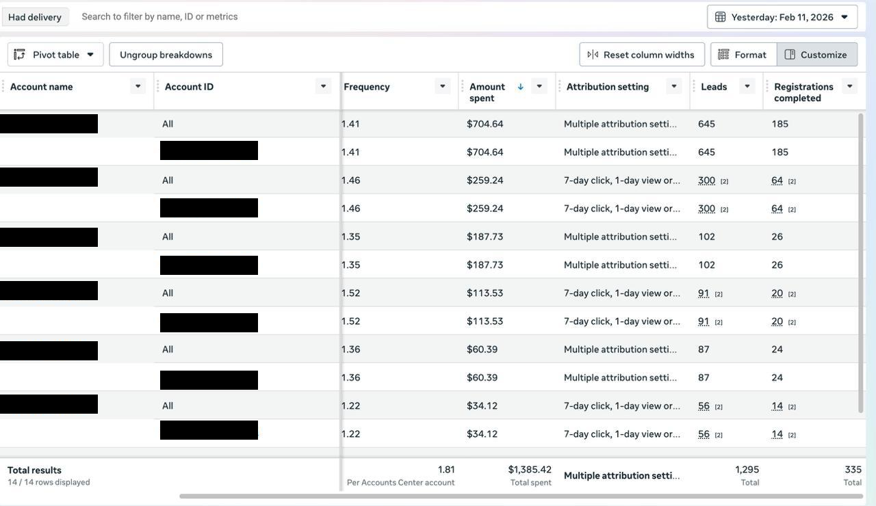Click the Amount spent sort arrow

click(x=520, y=86)
